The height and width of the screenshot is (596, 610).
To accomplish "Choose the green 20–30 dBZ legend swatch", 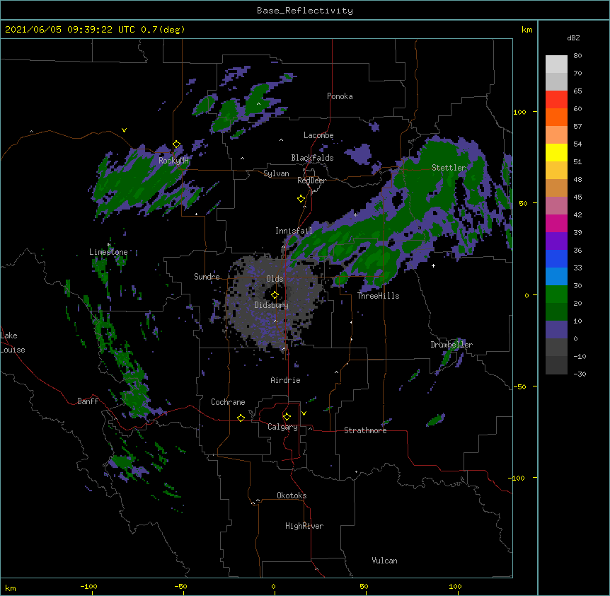I will pyautogui.click(x=556, y=294).
